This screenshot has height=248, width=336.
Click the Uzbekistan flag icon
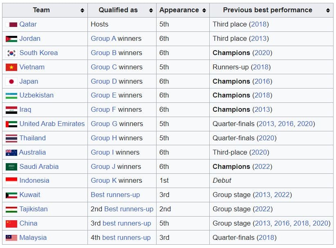(11, 95)
